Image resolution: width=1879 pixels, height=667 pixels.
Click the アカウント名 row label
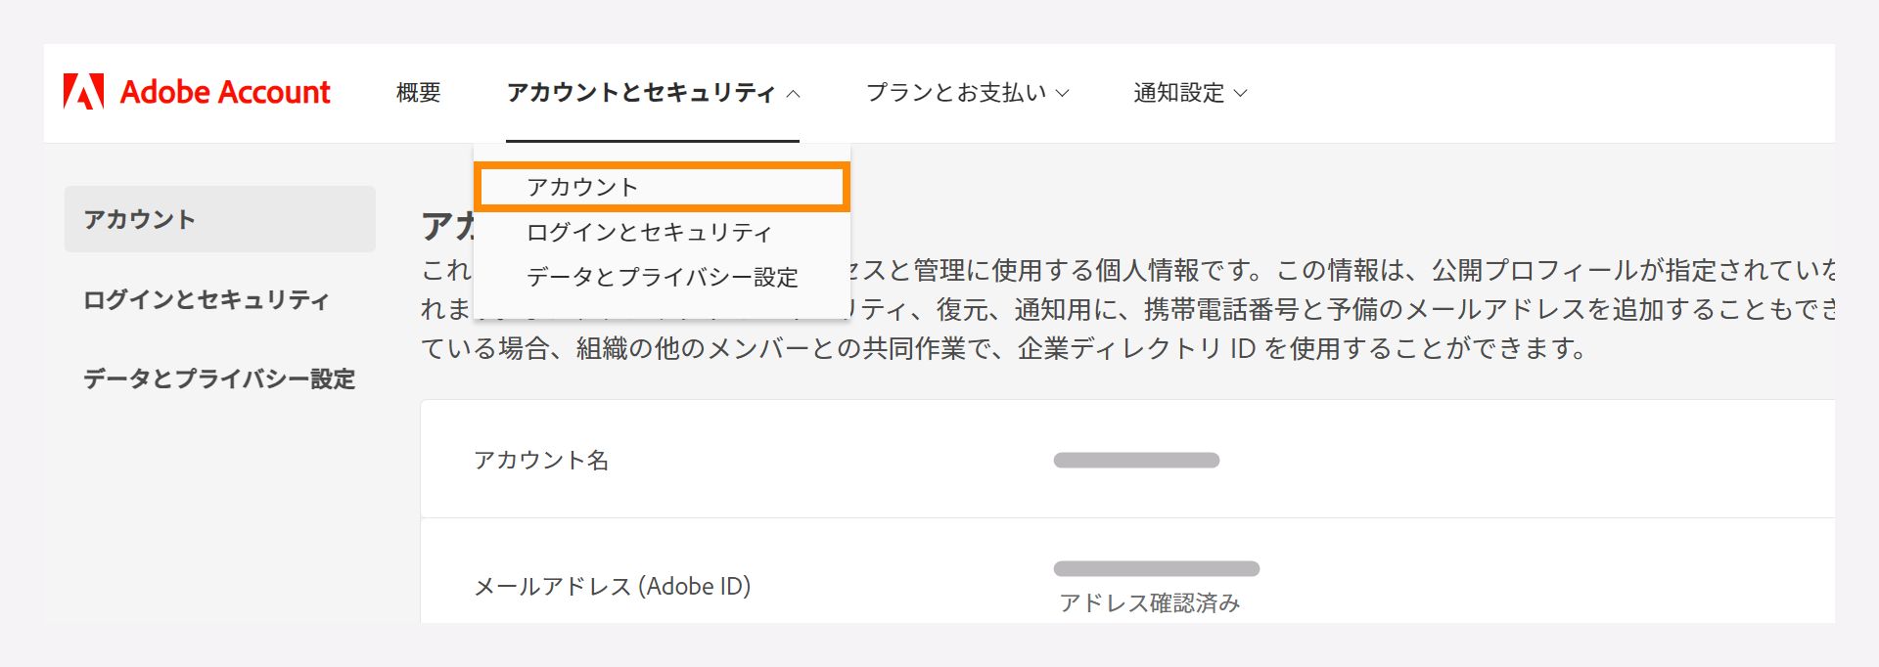[541, 460]
